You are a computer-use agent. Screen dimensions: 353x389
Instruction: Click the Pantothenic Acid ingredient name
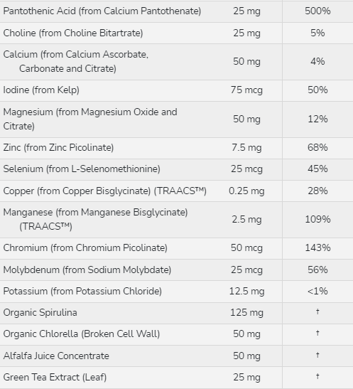[x=102, y=11]
